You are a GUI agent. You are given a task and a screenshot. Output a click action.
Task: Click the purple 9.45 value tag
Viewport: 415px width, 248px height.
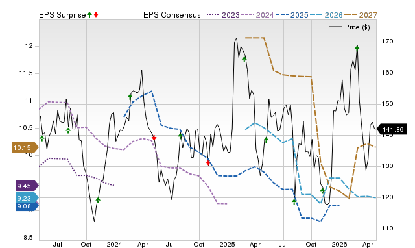coord(27,186)
